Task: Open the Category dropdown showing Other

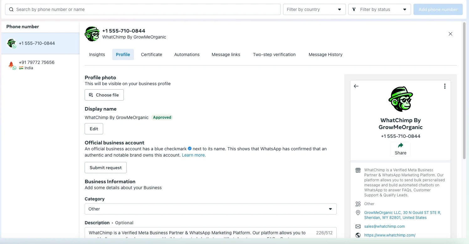Action: (x=211, y=209)
